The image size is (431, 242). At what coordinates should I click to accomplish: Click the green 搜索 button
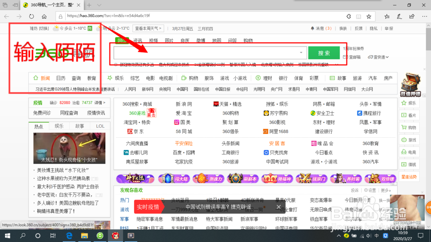coord(324,53)
